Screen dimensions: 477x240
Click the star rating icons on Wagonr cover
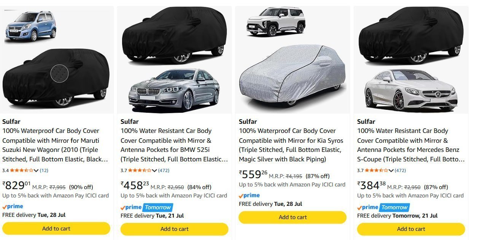[22, 171]
